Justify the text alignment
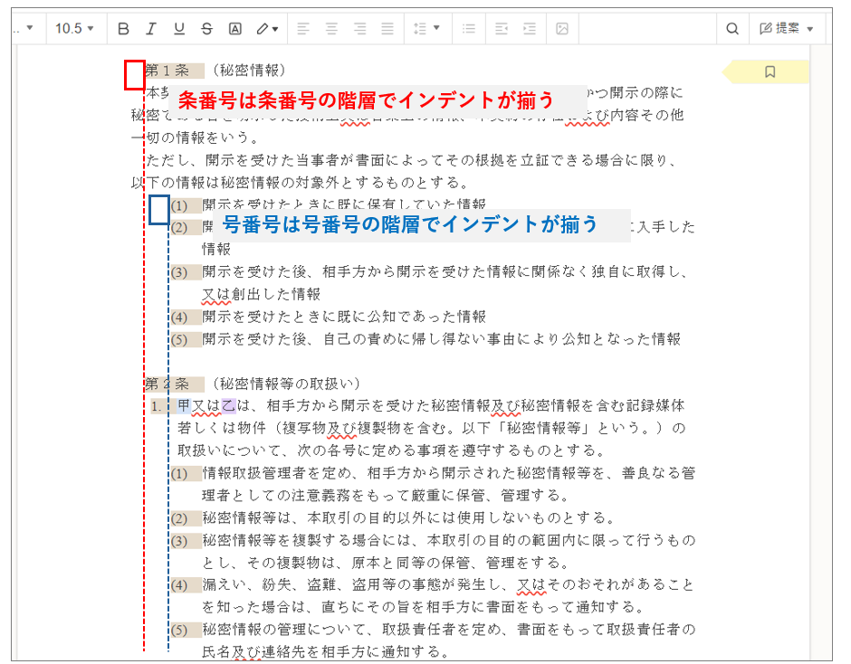The width and height of the screenshot is (851, 664). click(387, 29)
